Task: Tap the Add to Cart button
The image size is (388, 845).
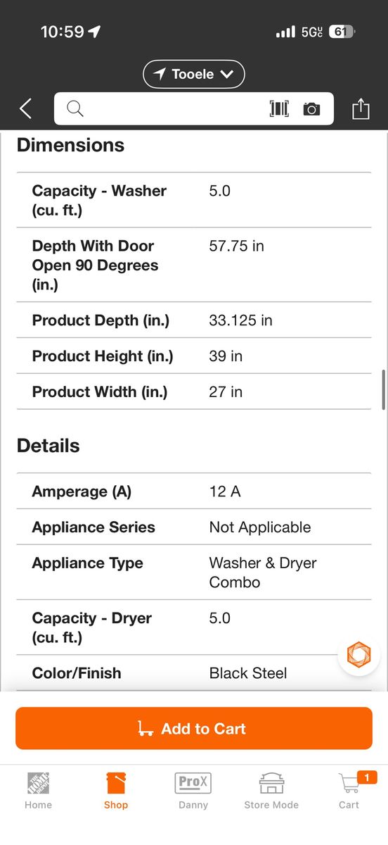Action: pyautogui.click(x=194, y=728)
